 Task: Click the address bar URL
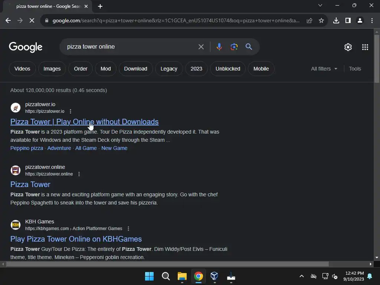point(176,21)
